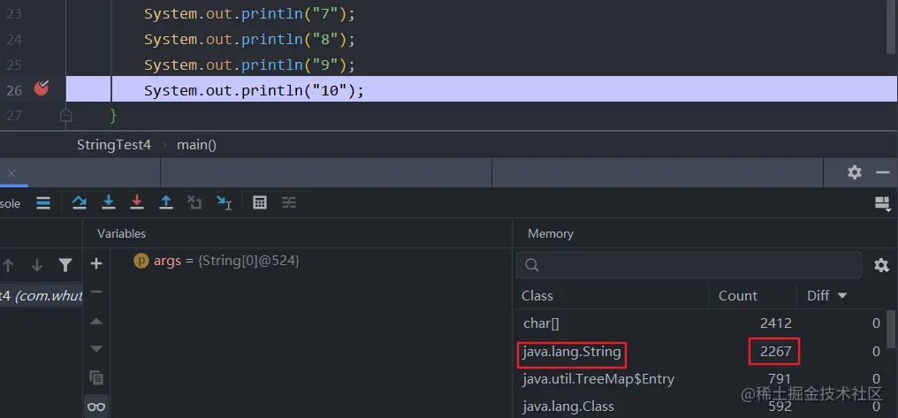The image size is (898, 418).
Task: Remove watch with the minus icon
Action: (96, 292)
